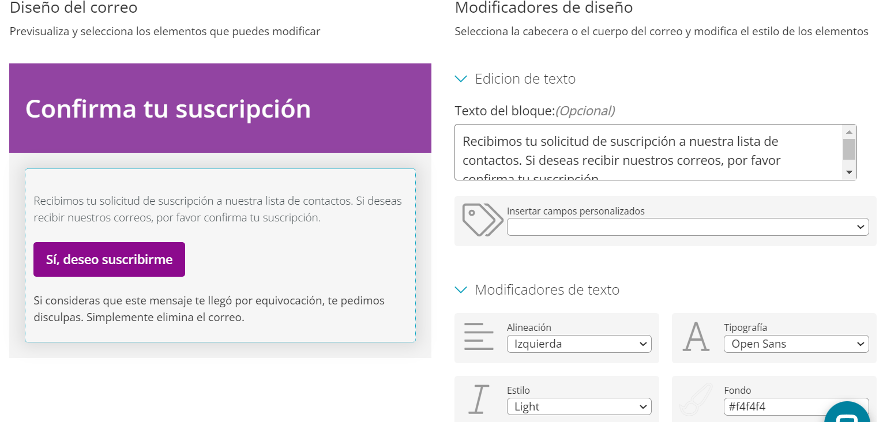Select the Confirma tu suscripción header block
Viewport: 883px width, 422px height.
[x=220, y=108]
